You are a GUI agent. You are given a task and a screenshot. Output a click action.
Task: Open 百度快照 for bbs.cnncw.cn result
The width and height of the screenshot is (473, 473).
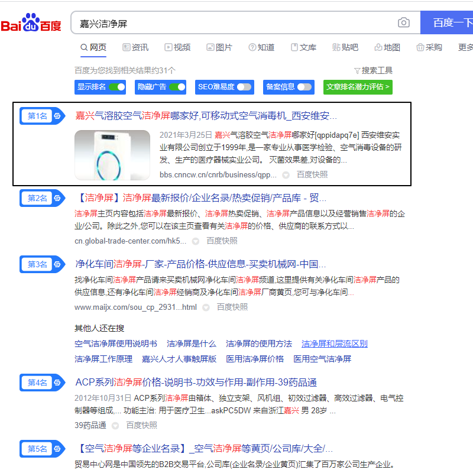312,174
